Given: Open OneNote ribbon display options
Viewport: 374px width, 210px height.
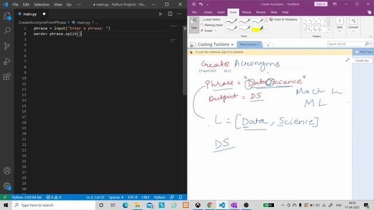Looking at the screenshot, I should pyautogui.click(x=335, y=4).
